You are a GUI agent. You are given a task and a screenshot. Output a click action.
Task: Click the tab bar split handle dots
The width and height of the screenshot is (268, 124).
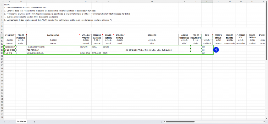pos(161,122)
